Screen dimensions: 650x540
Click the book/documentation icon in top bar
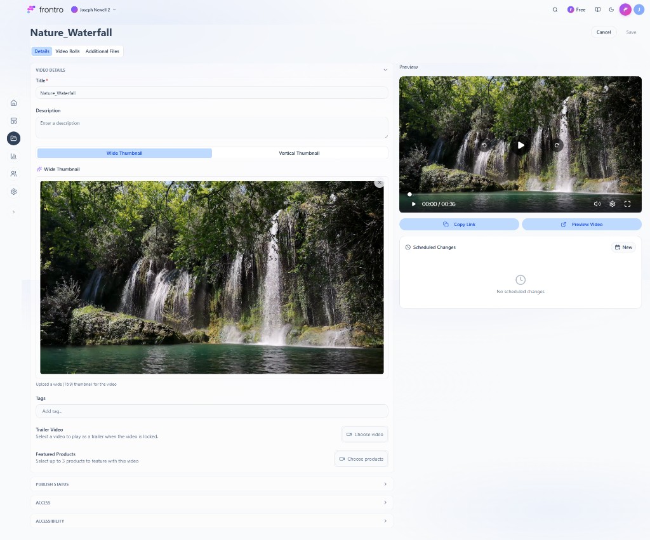coord(597,10)
